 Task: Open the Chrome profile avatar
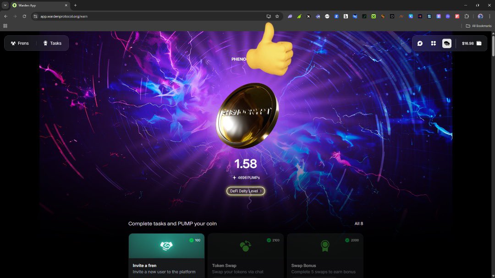click(480, 16)
